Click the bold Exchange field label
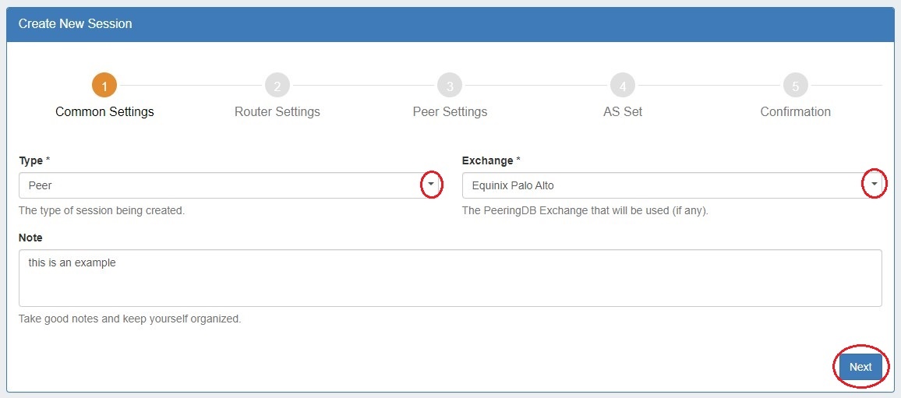The width and height of the screenshot is (901, 398). [487, 161]
